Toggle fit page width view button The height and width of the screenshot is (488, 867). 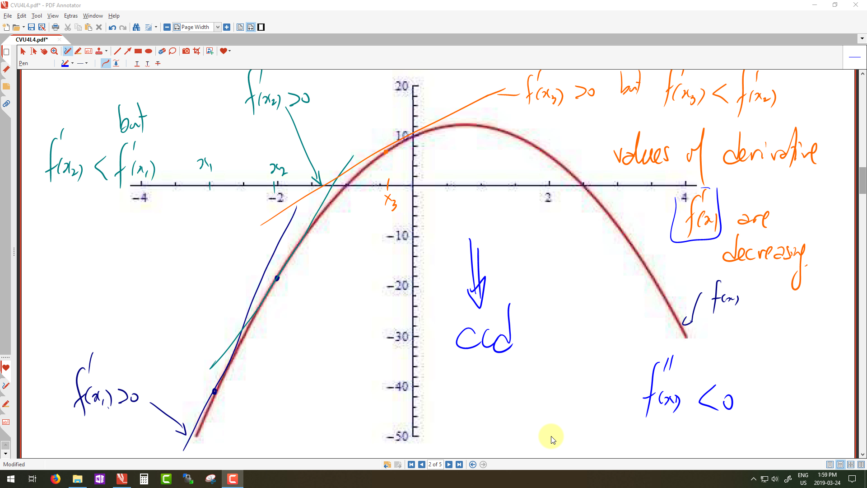point(251,27)
